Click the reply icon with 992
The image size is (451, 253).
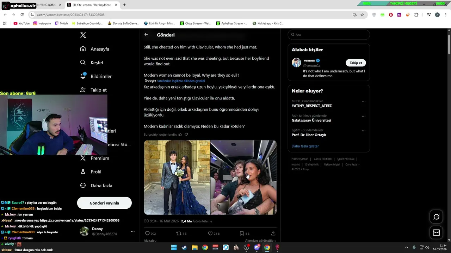pyautogui.click(x=147, y=233)
